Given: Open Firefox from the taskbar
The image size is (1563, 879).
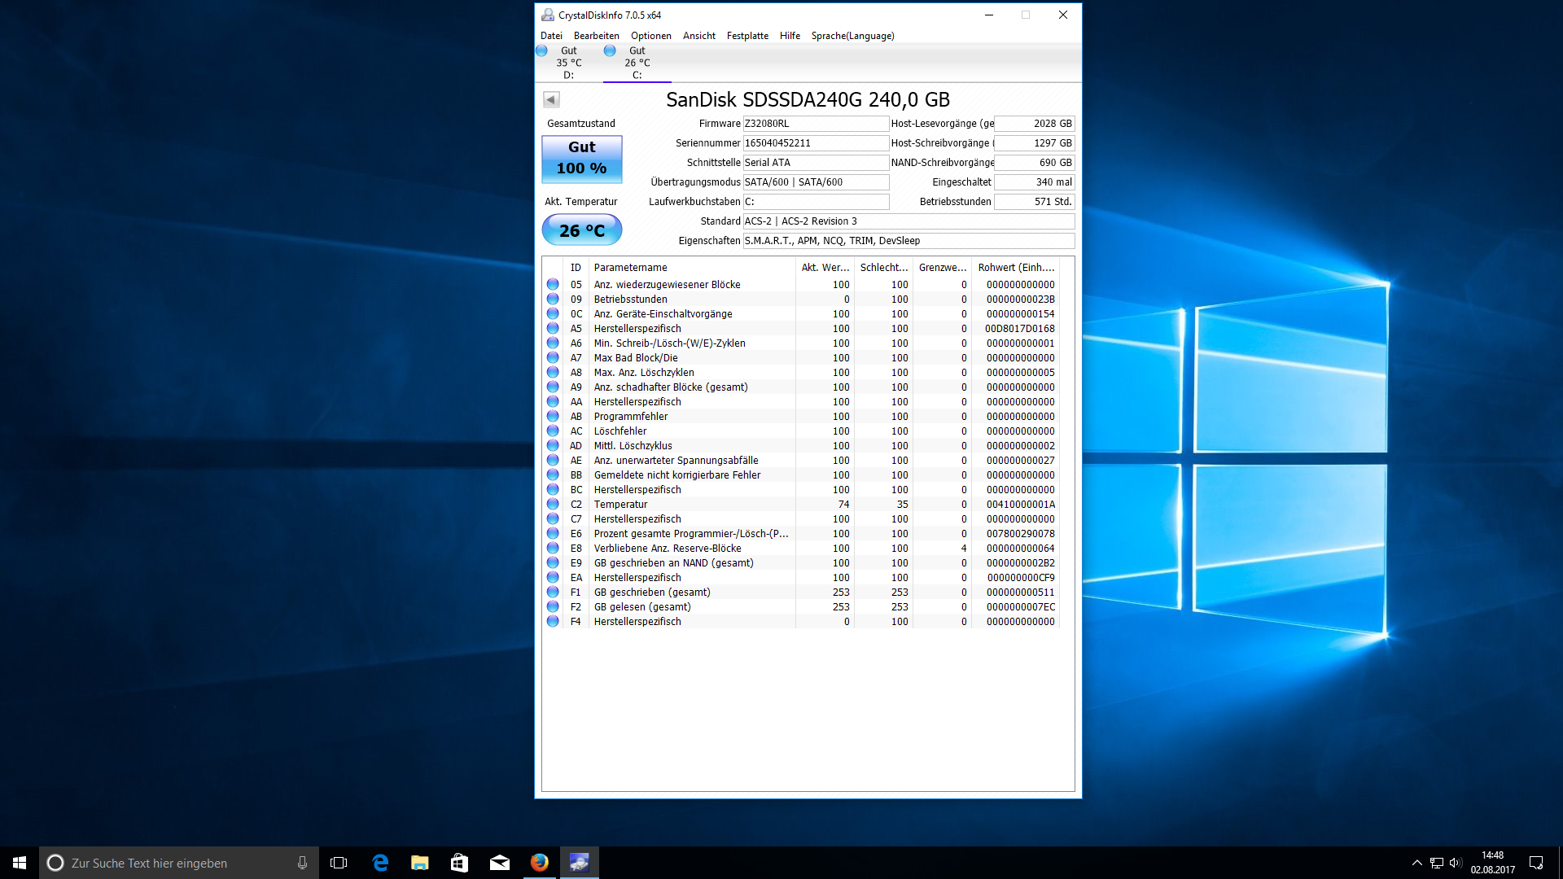Looking at the screenshot, I should click(x=539, y=863).
